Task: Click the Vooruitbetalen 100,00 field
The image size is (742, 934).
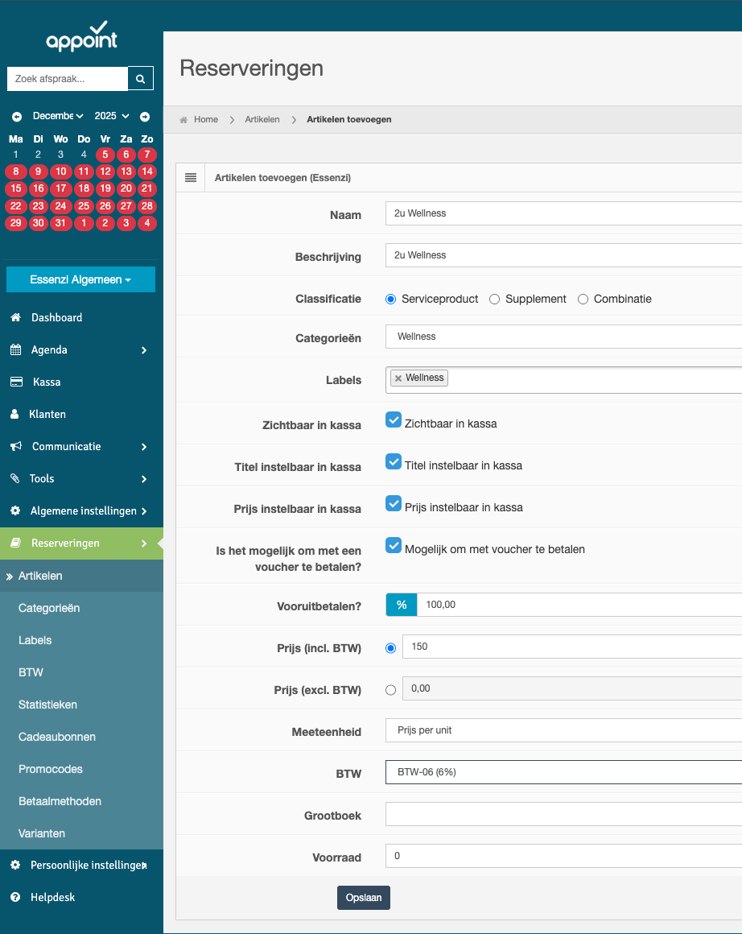Action: click(579, 605)
